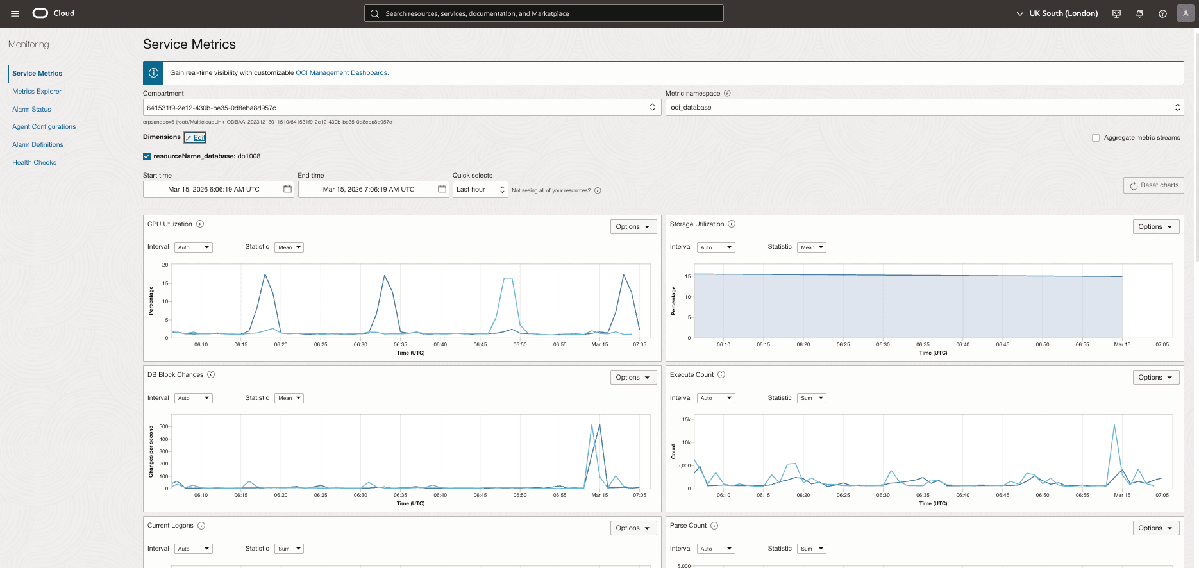
Task: Click Execute Count info icon
Action: [x=721, y=374]
